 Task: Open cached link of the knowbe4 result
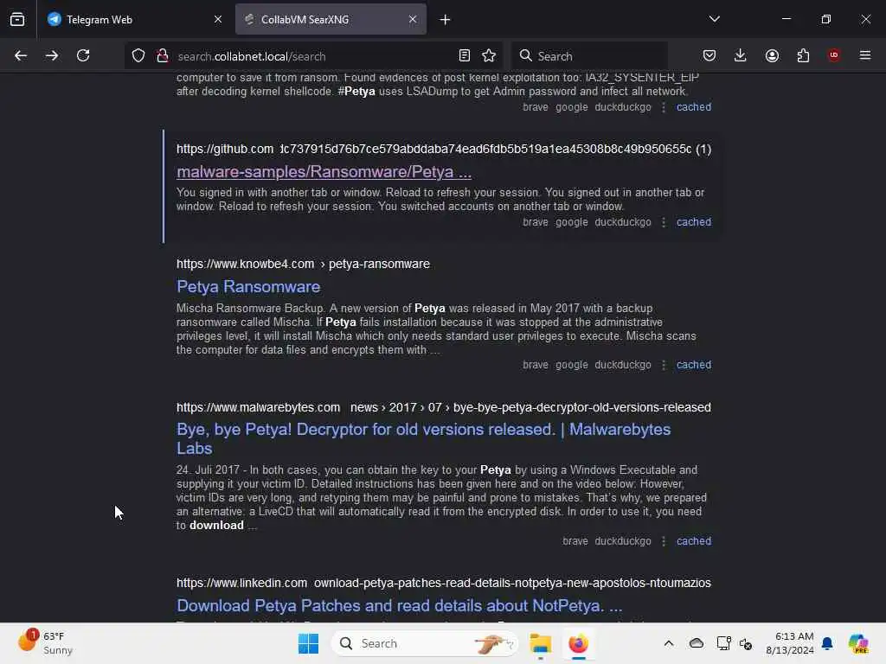coord(694,365)
